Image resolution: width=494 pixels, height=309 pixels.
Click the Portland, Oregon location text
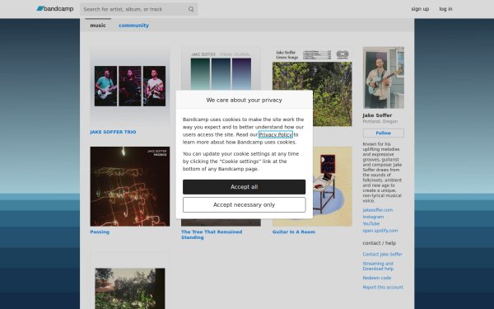(x=380, y=121)
